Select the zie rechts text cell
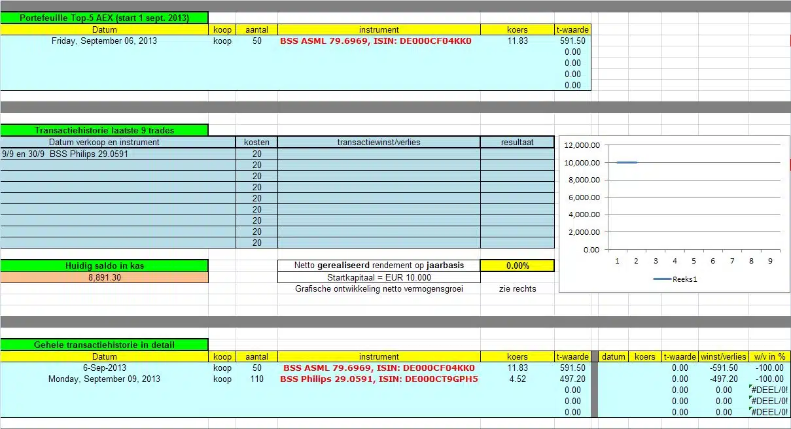 (517, 288)
